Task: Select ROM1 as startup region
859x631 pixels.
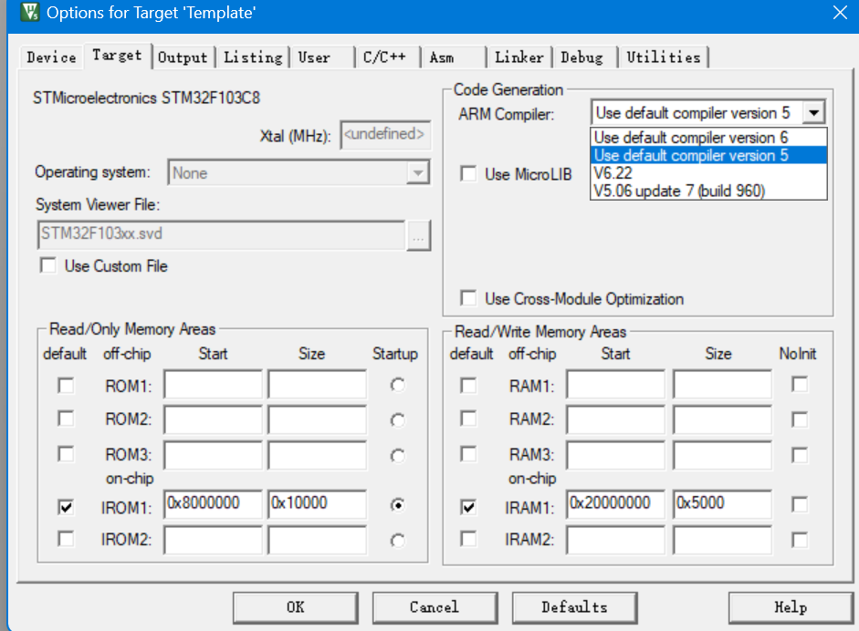Action: coord(398,386)
